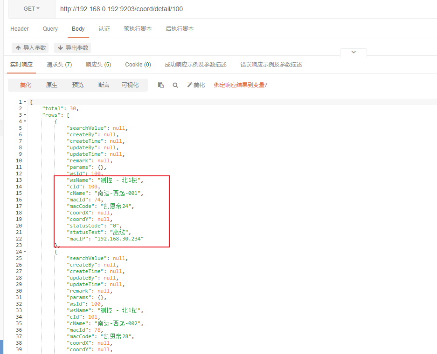
Task: Open the 后执行脚本 tab
Action: tap(180, 29)
